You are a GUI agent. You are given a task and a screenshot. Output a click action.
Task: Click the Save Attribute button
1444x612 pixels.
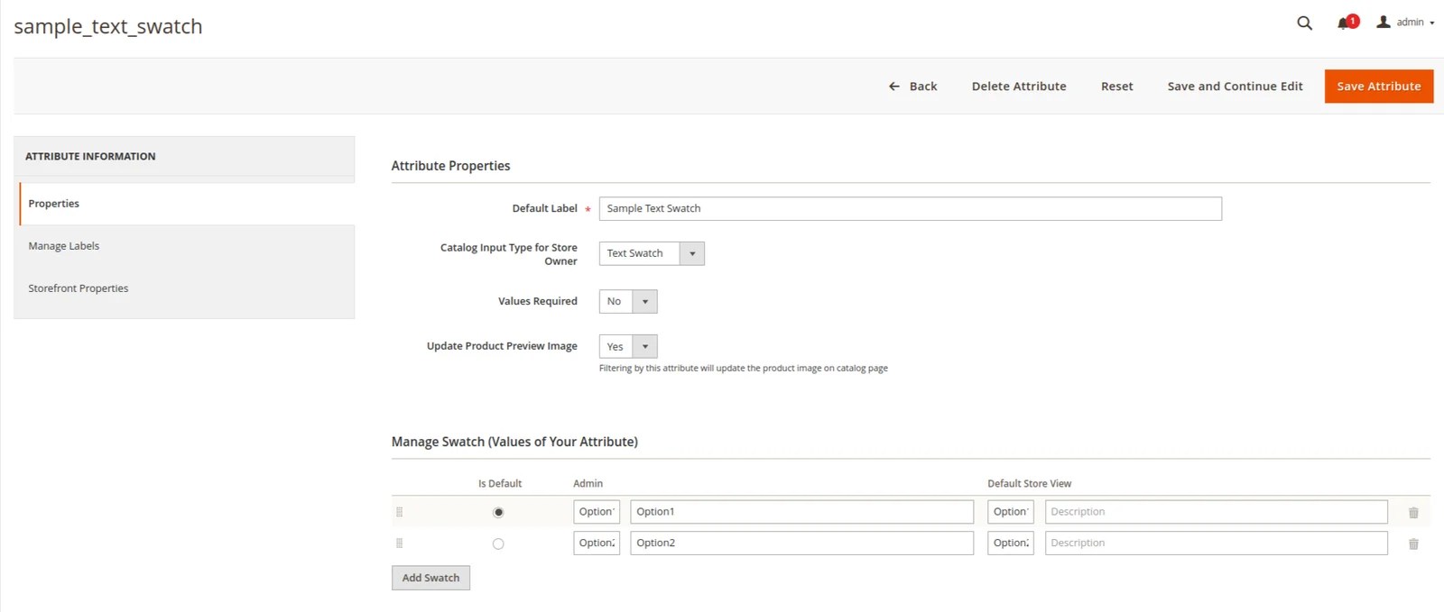[x=1379, y=87]
